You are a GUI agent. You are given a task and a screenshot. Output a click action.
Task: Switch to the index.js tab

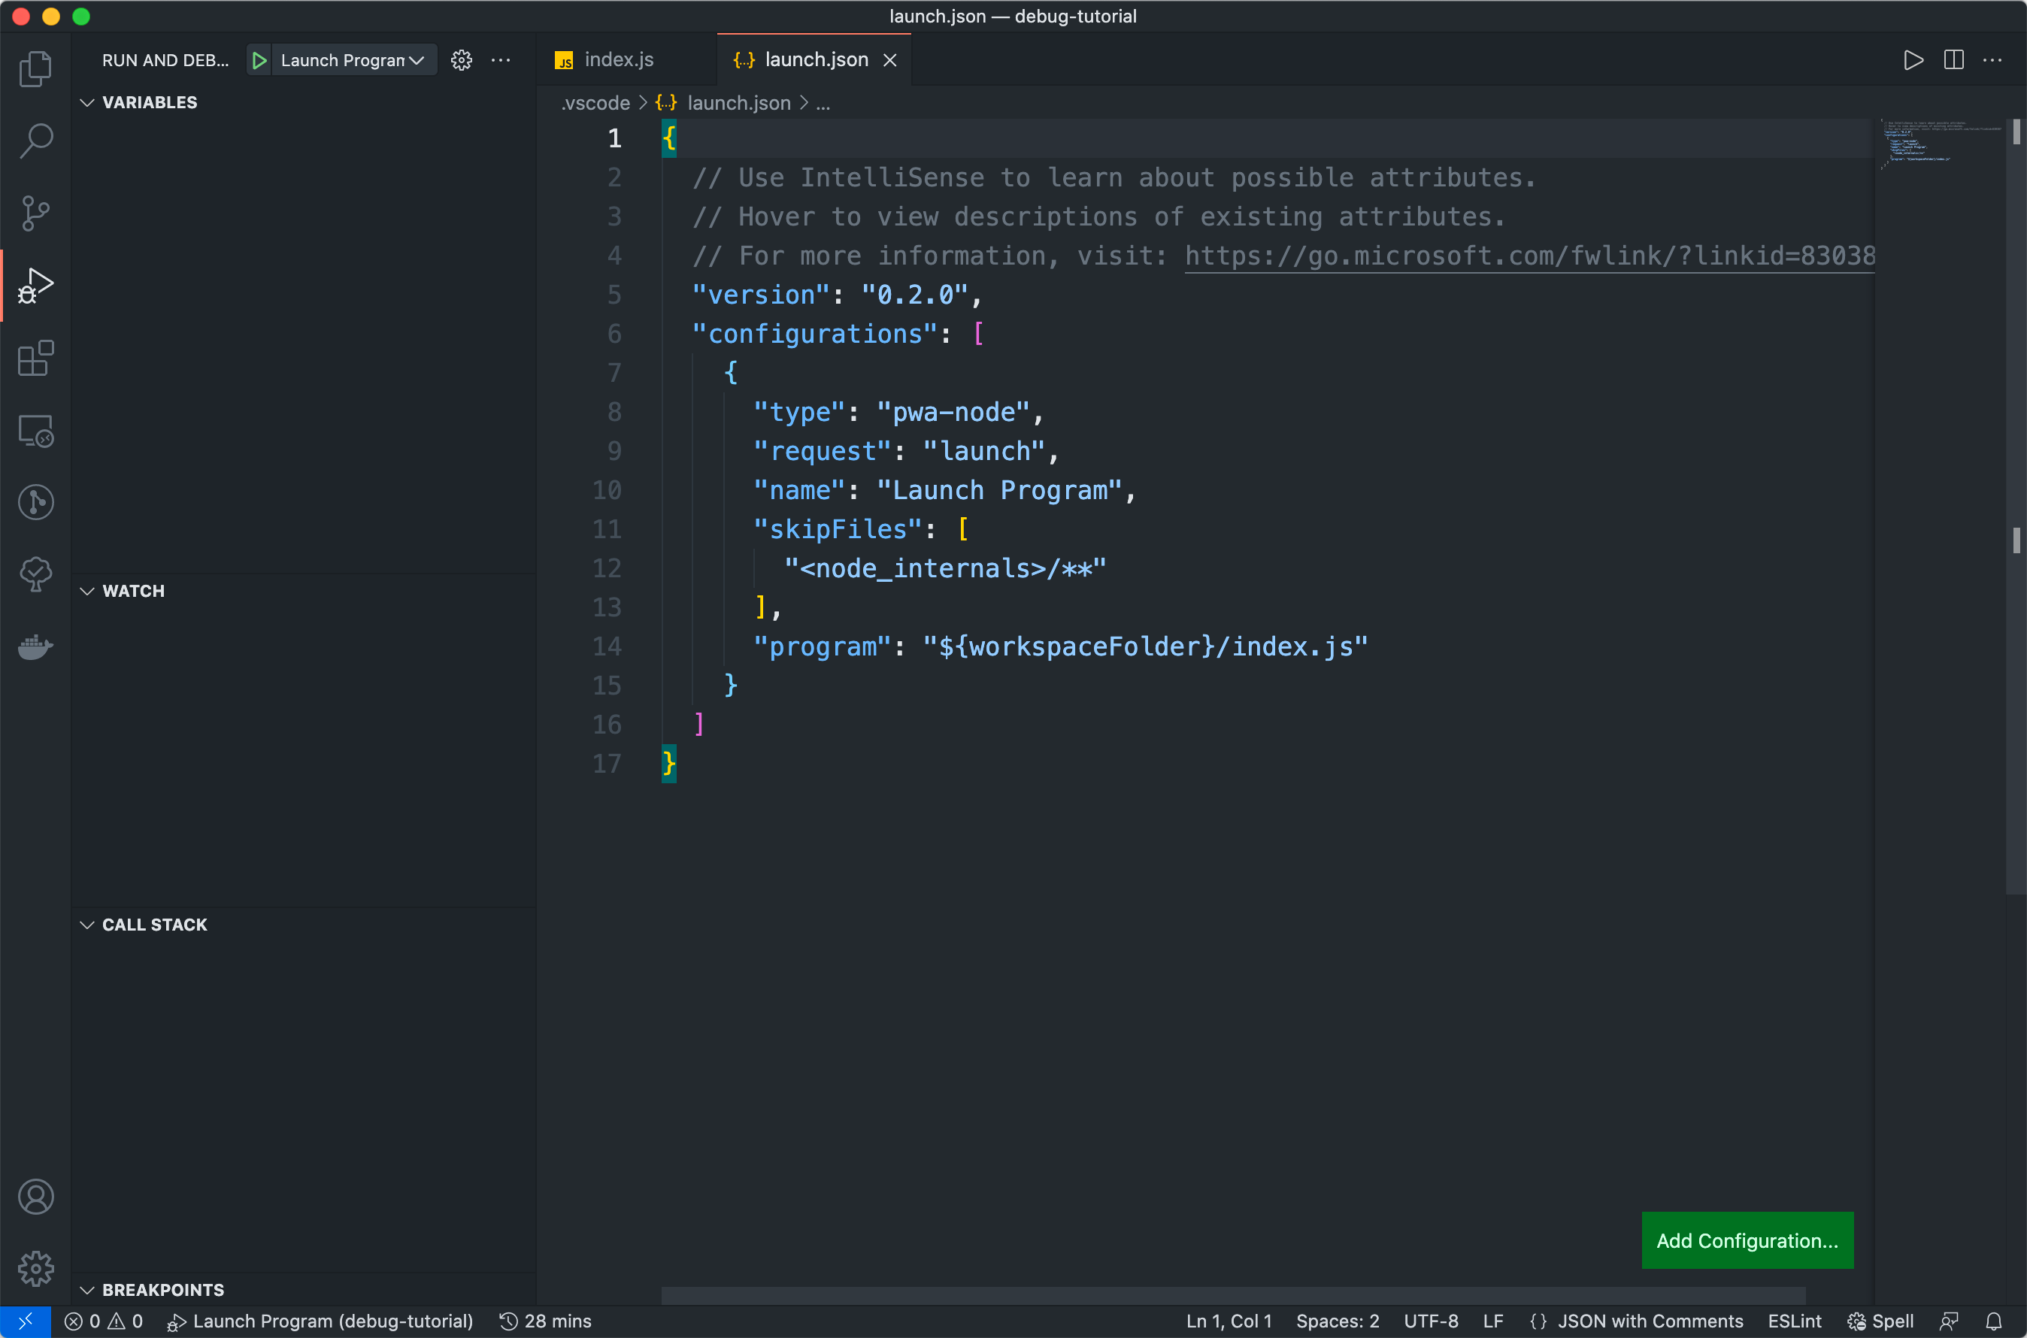tap(618, 59)
